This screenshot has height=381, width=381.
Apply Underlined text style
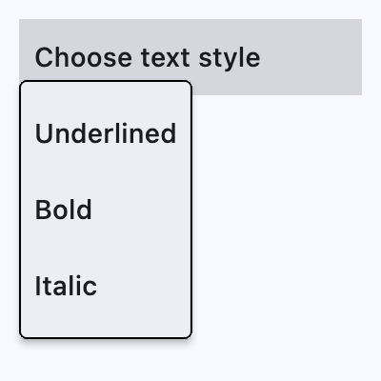click(106, 133)
